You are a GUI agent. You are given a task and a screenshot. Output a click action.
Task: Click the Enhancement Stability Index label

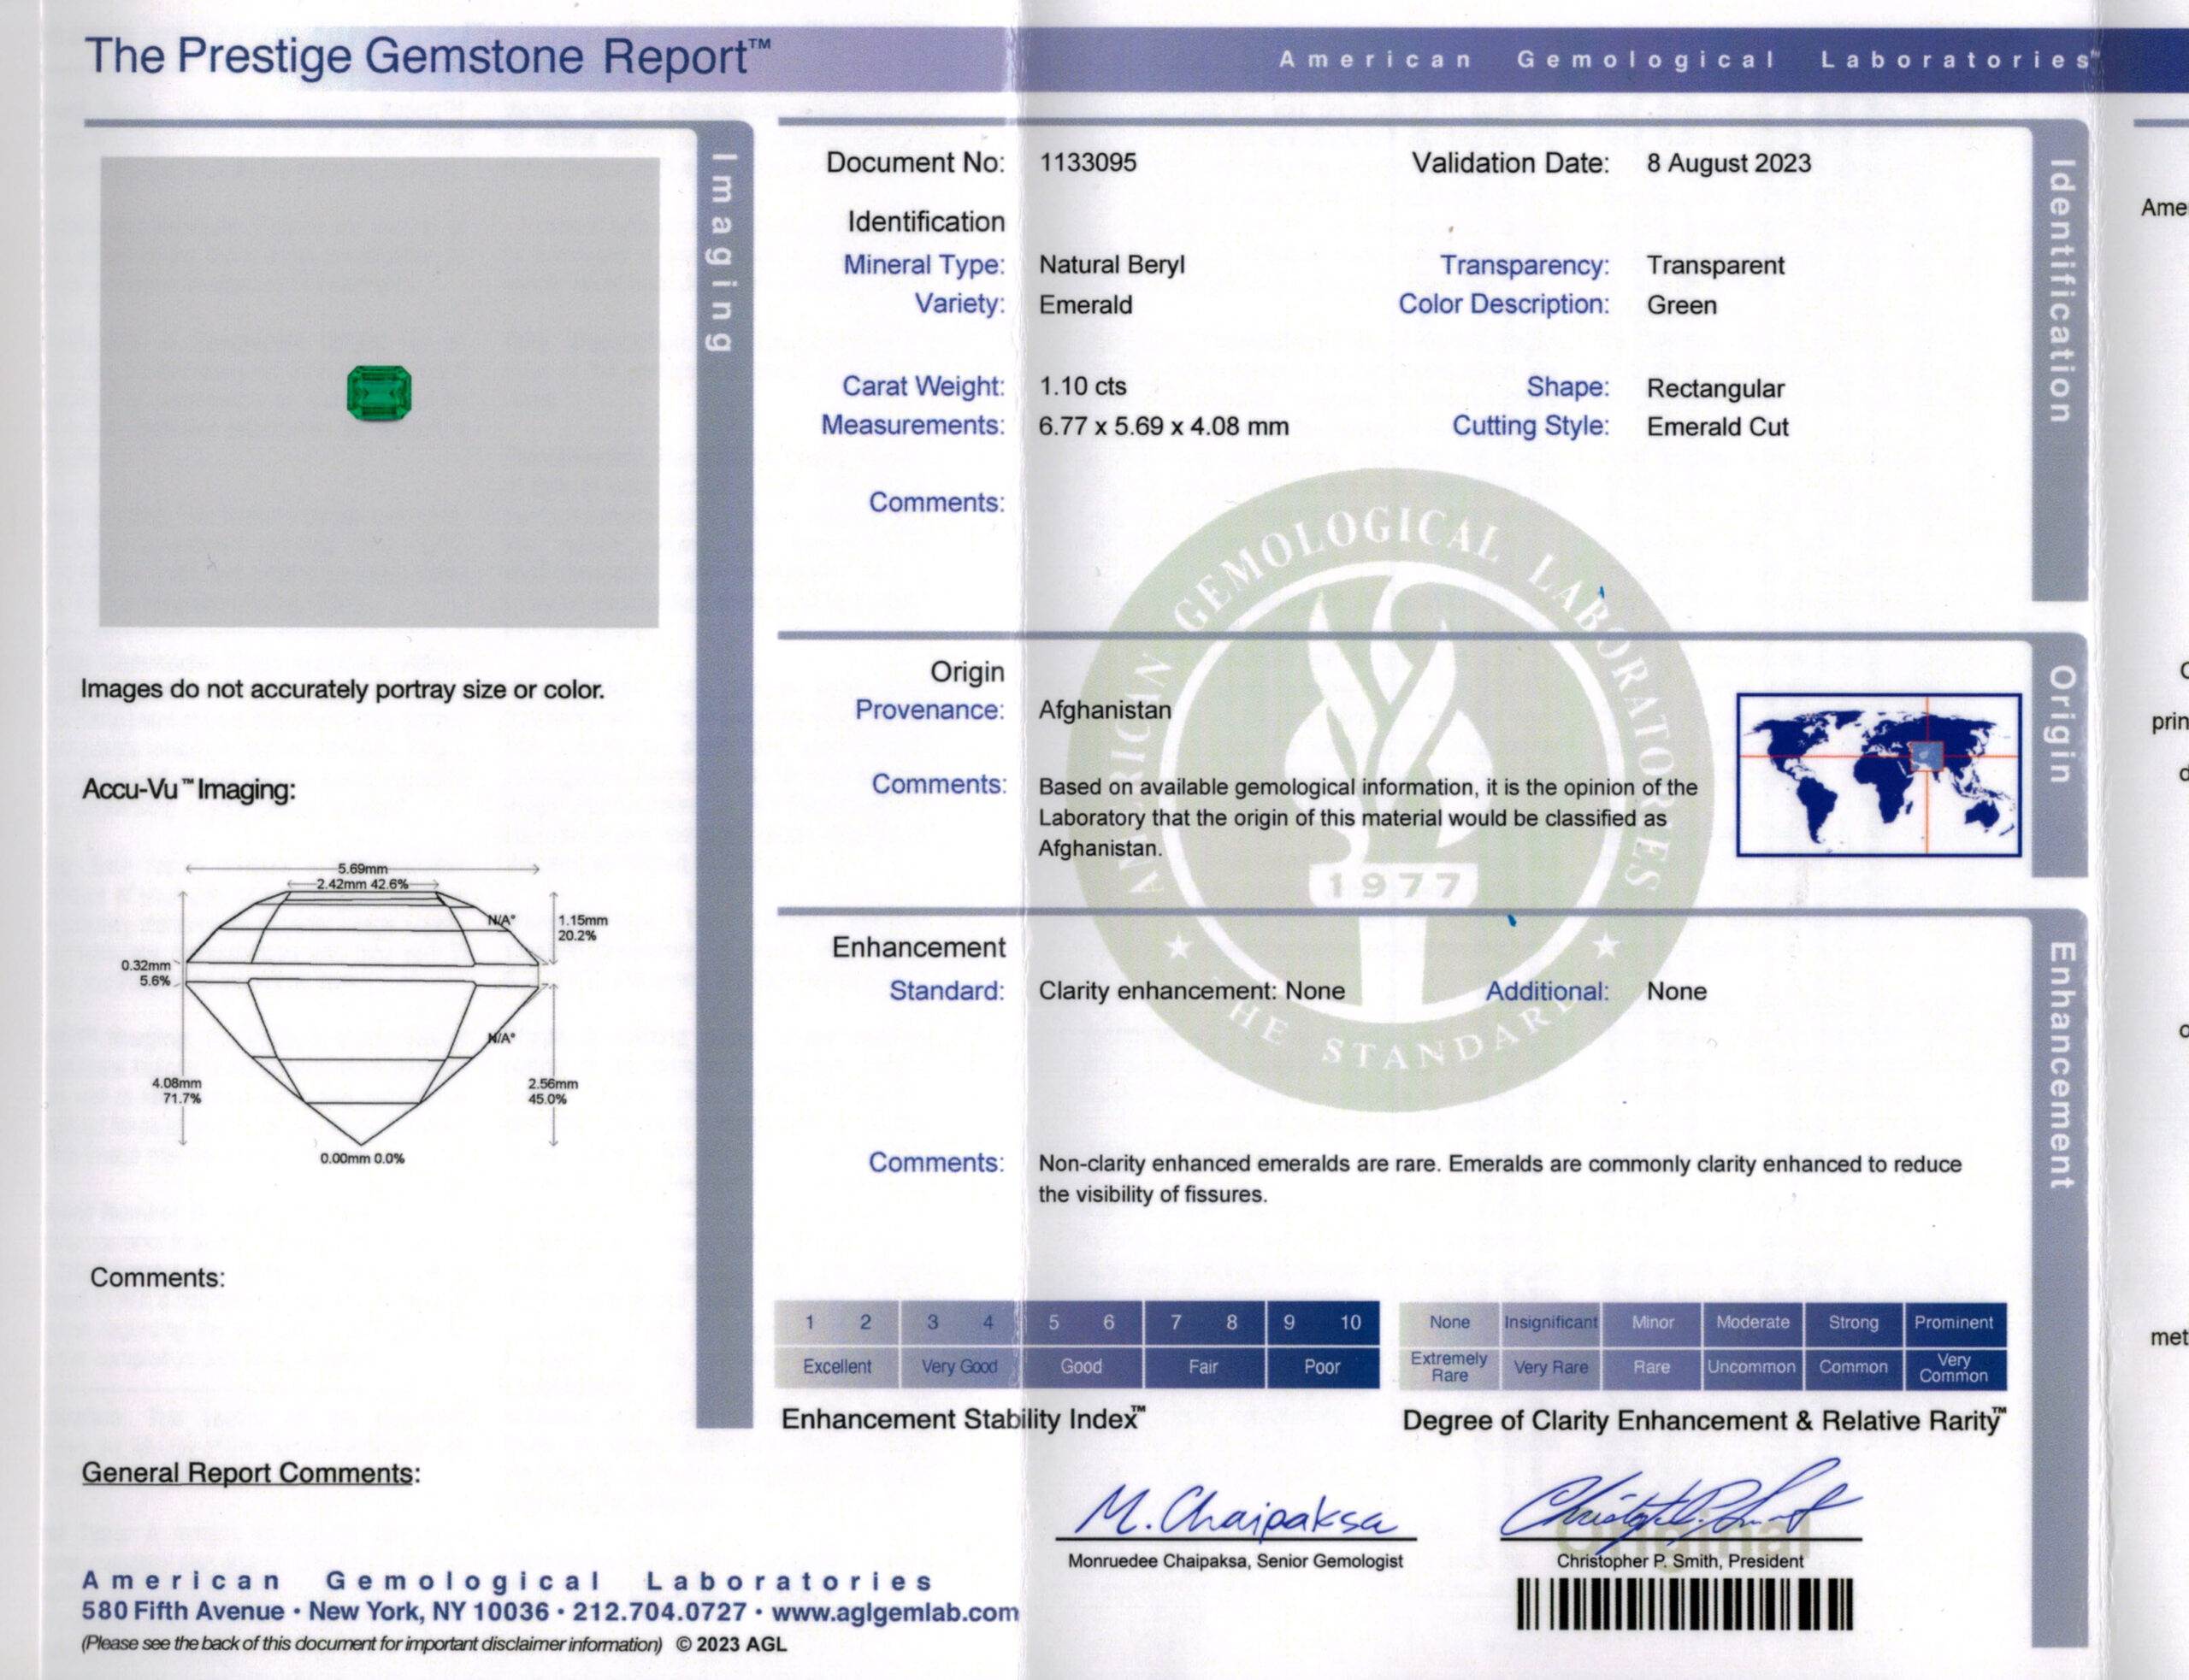tap(963, 1420)
